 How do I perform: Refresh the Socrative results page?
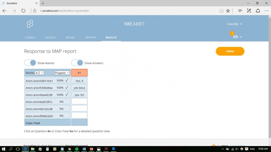(x=23, y=11)
